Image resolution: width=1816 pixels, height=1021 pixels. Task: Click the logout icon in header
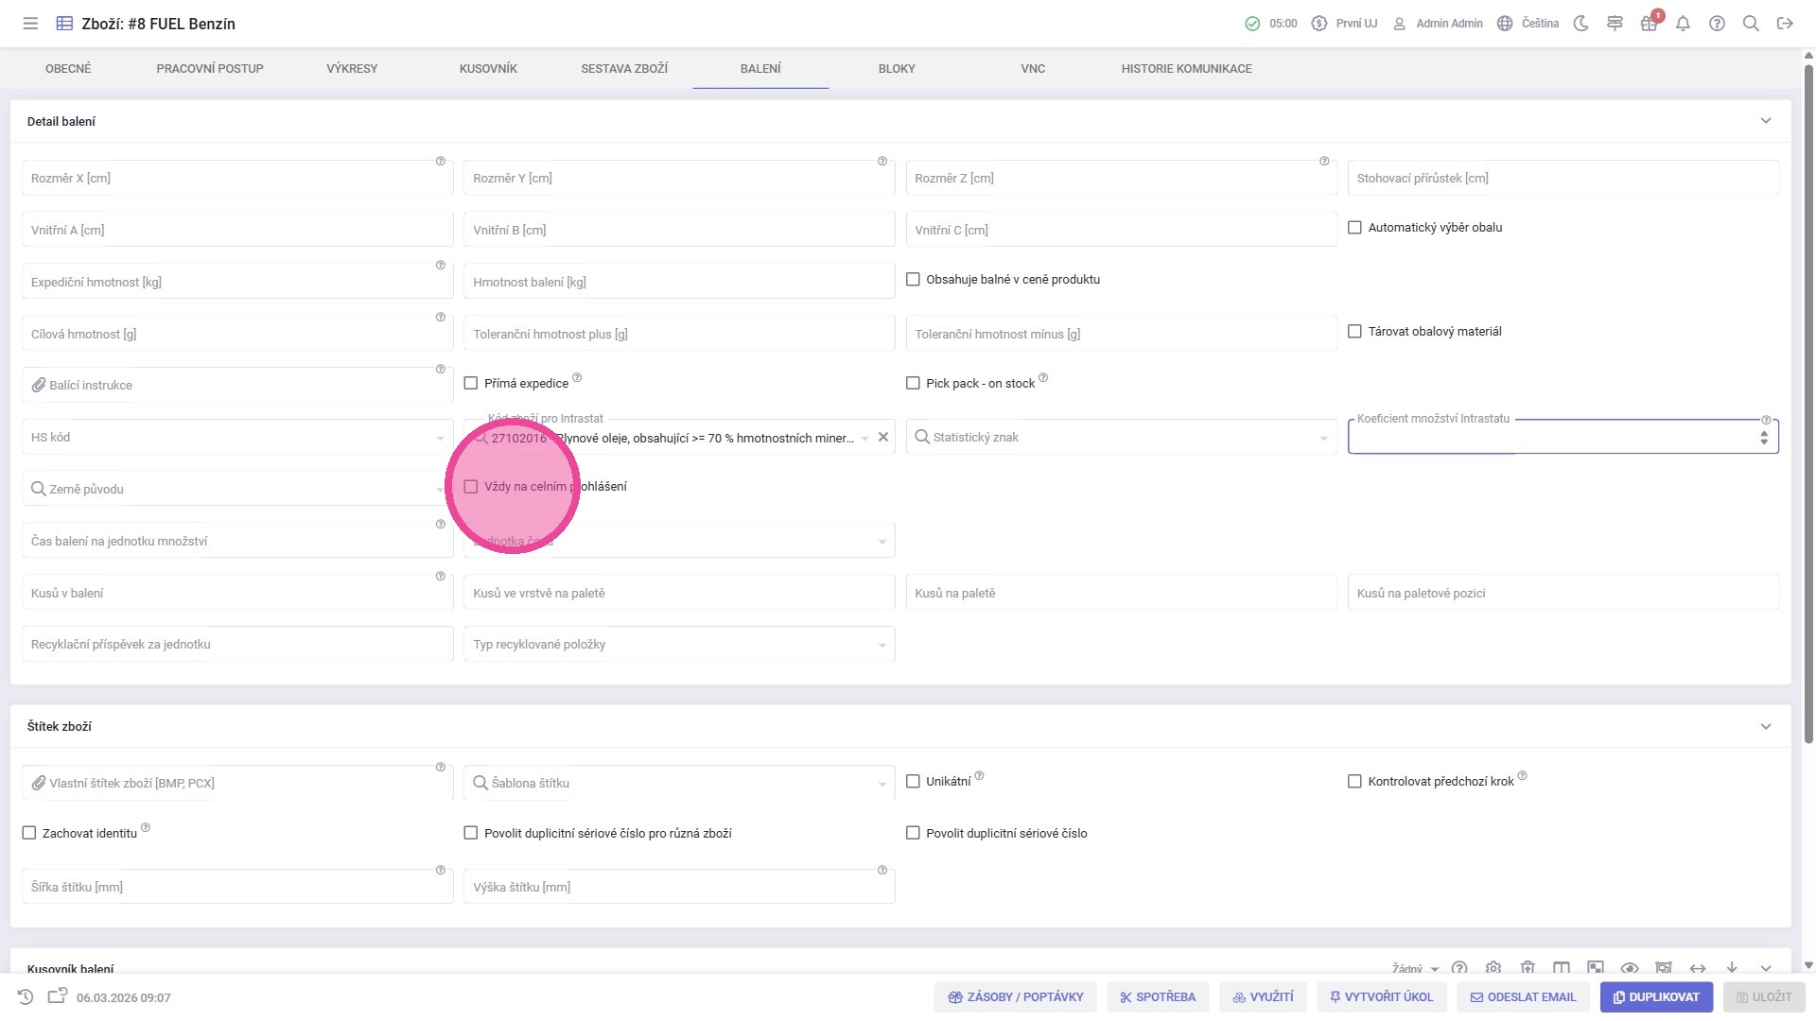1785,24
